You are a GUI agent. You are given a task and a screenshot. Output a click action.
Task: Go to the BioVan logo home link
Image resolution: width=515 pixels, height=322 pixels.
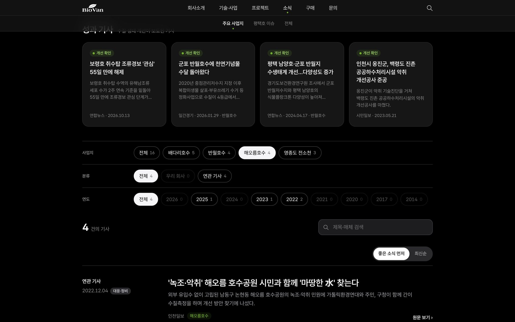[x=93, y=8]
